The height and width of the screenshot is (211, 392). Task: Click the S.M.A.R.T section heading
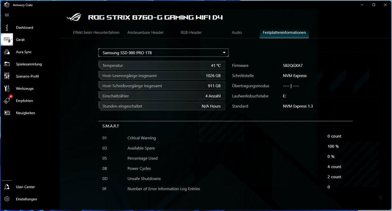point(111,126)
